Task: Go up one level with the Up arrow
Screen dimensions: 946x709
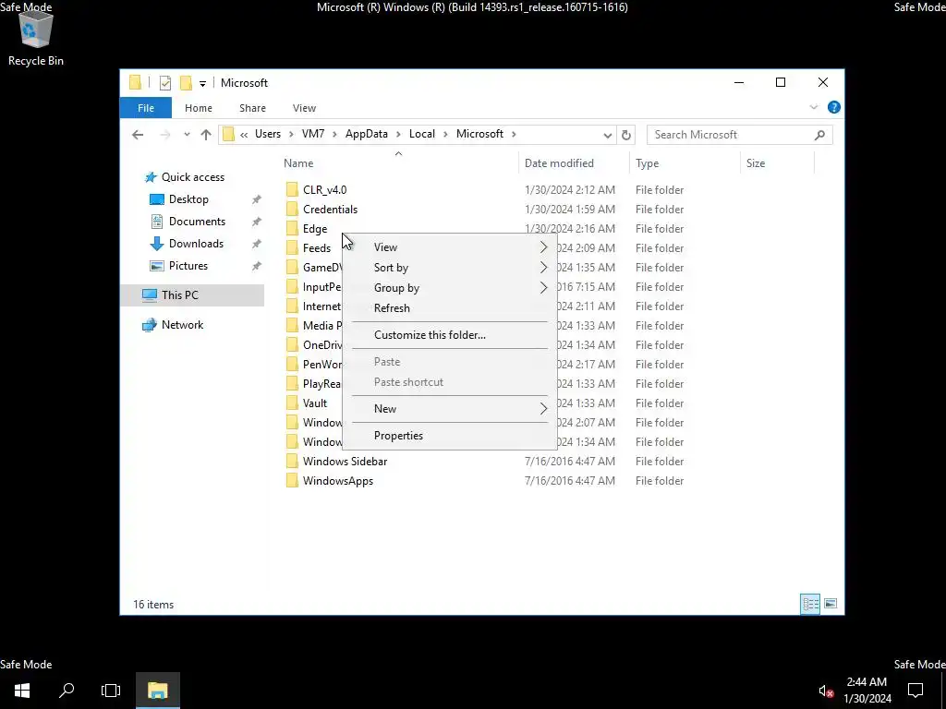Action: tap(206, 135)
